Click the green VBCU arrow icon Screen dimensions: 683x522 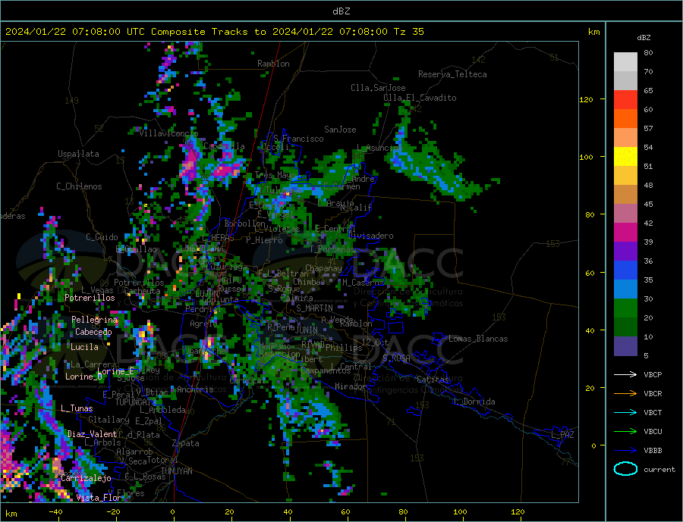click(x=625, y=432)
